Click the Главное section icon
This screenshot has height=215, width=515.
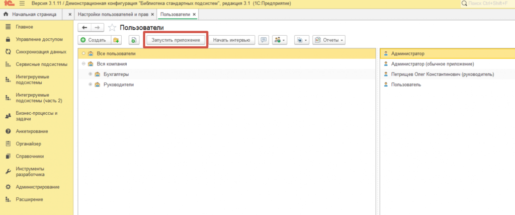click(9, 27)
